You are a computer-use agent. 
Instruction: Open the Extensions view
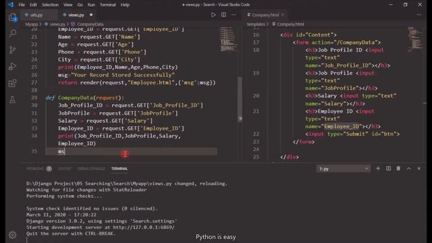(x=12, y=83)
